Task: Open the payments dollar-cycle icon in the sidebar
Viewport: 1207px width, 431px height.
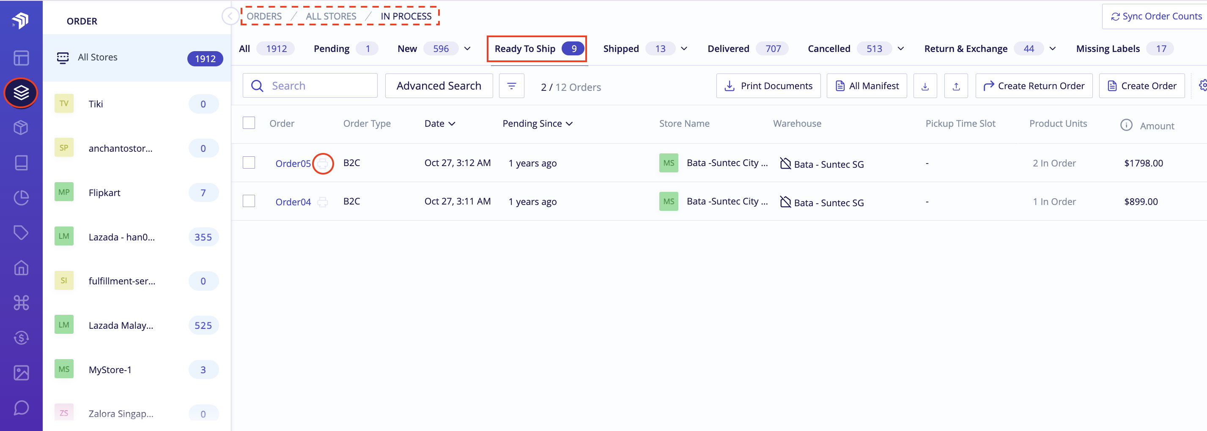Action: (x=21, y=338)
